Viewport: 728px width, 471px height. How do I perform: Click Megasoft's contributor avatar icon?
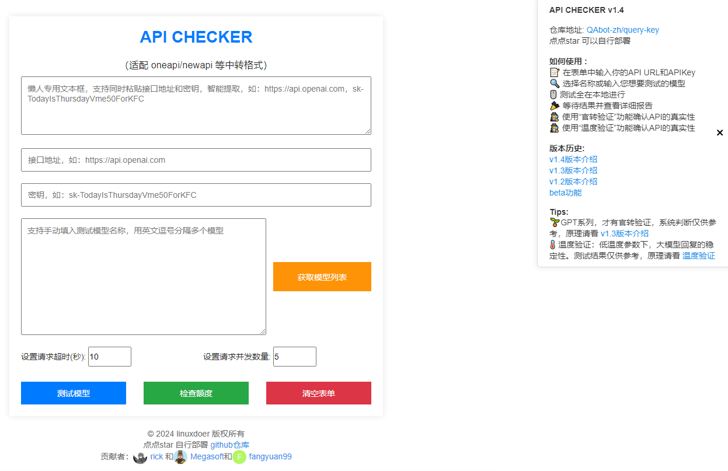(x=180, y=457)
